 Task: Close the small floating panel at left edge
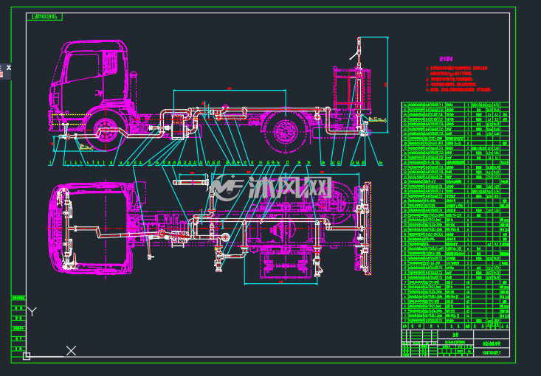[x=9, y=68]
